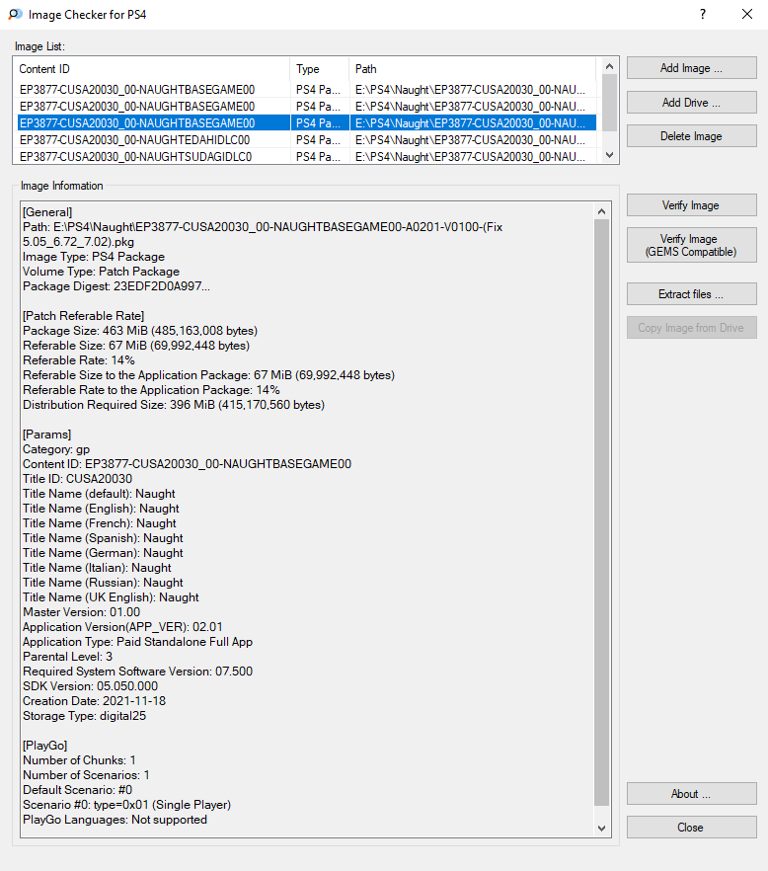This screenshot has height=871, width=768.
Task: Select the highlighted NAUGHTBASEGAME00 row
Action: point(307,122)
